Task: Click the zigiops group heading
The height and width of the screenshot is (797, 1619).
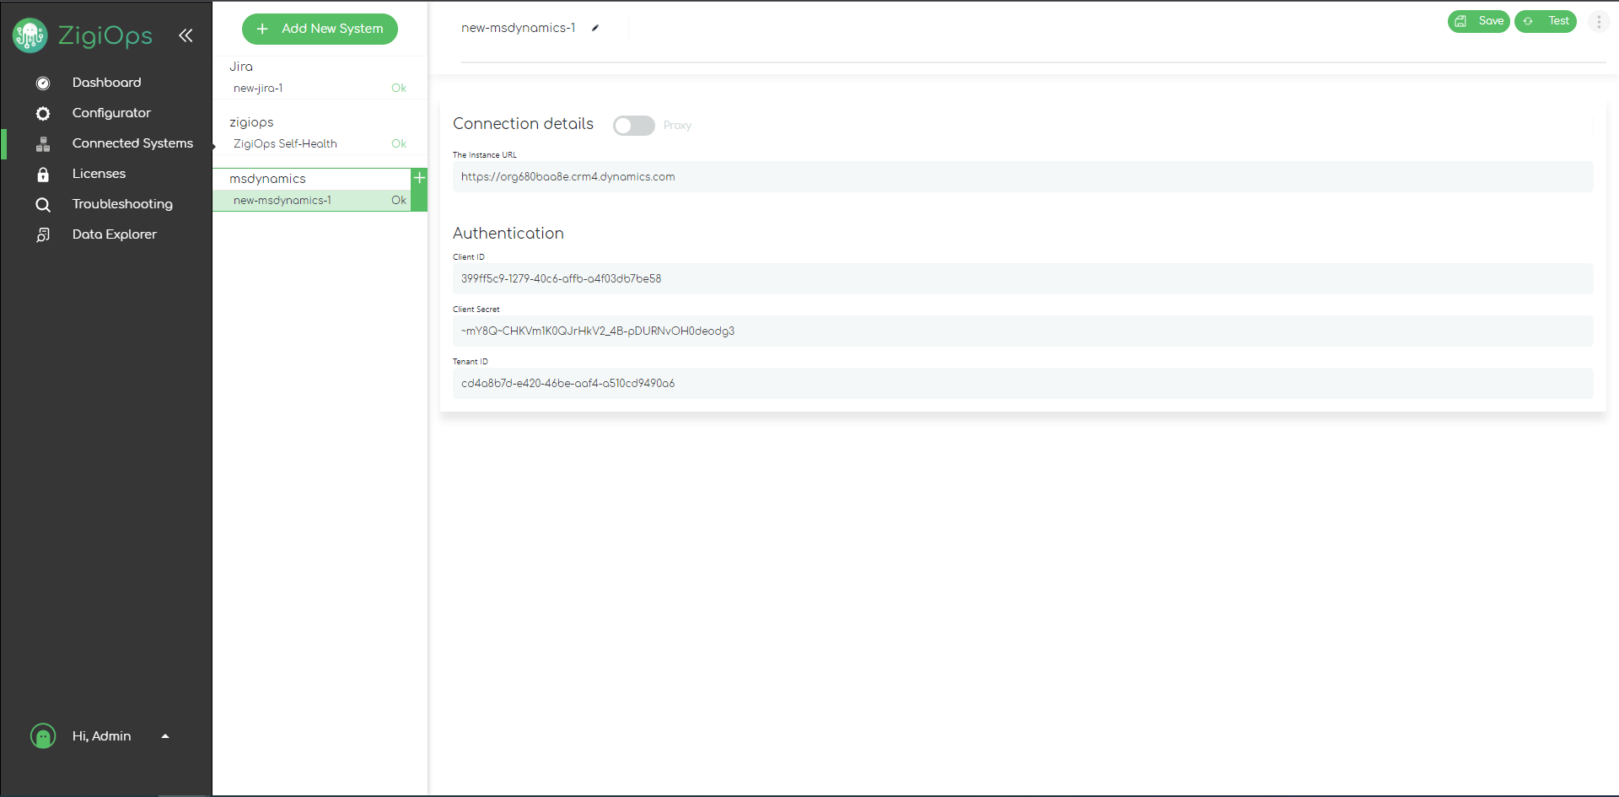Action: [x=251, y=122]
